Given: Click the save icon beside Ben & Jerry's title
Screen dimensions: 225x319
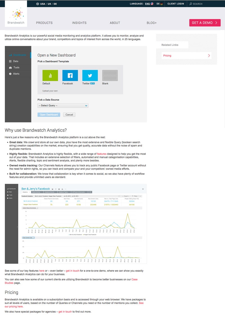Looking at the screenshot, I should point(53,189).
